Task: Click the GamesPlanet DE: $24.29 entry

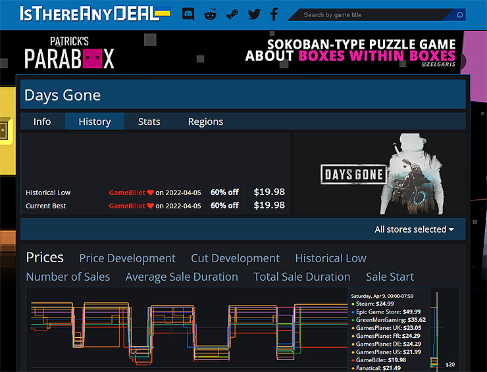Action: click(x=386, y=344)
